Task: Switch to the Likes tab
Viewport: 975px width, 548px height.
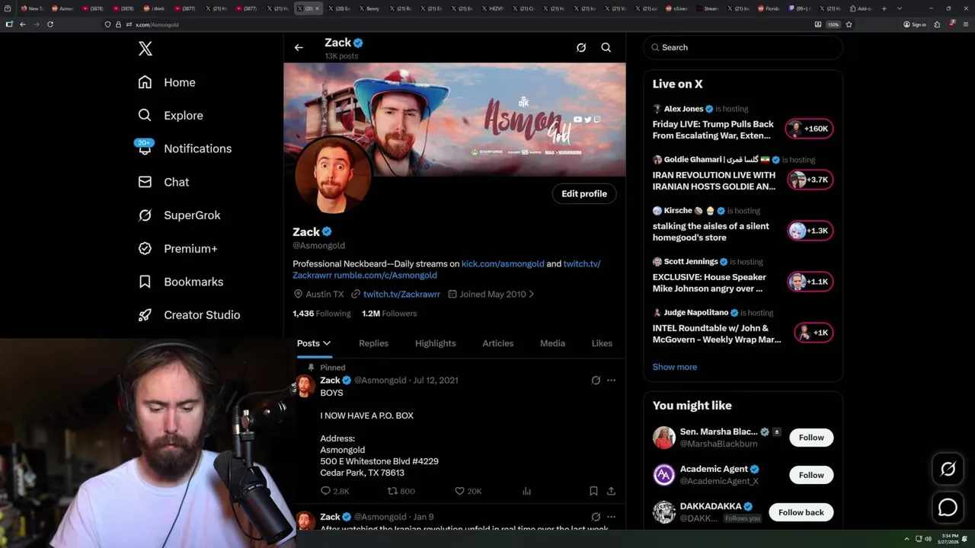Action: point(602,343)
